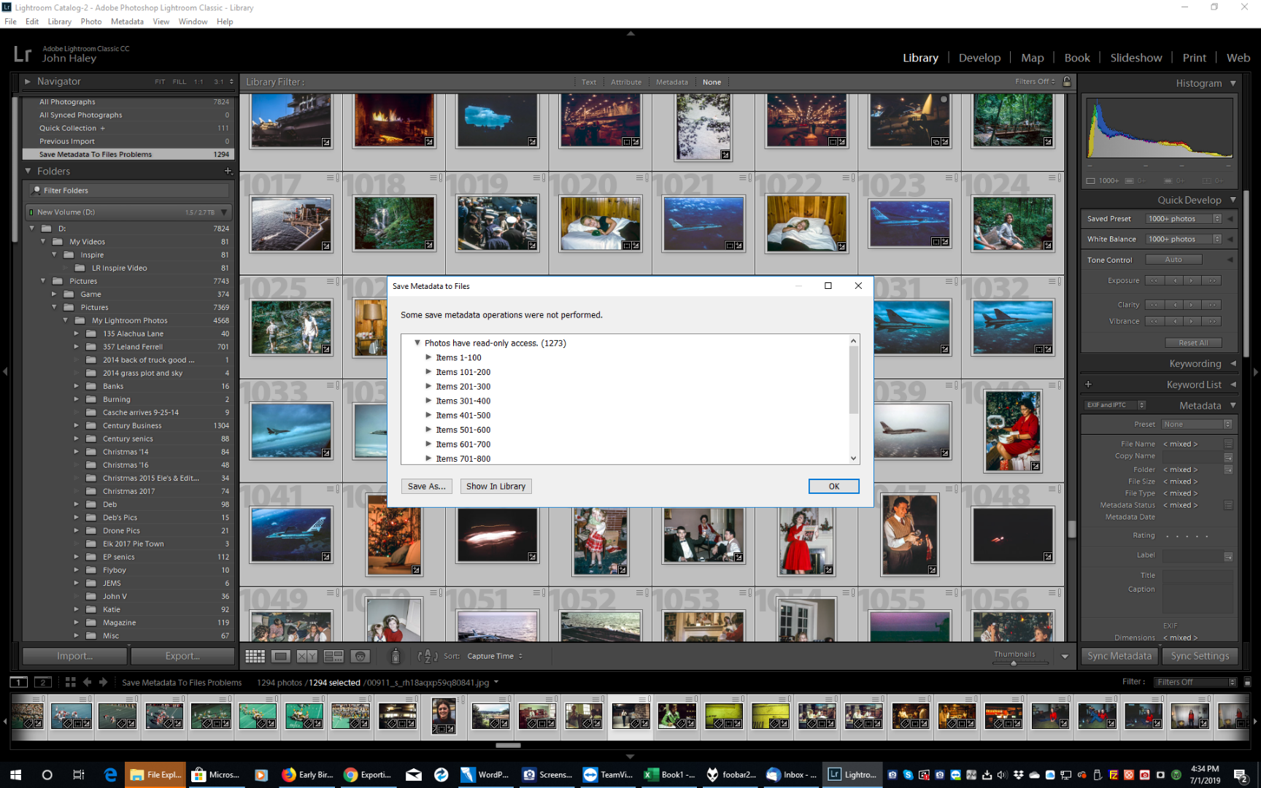Go forward to next source arrow
The height and width of the screenshot is (788, 1261).
pos(104,682)
